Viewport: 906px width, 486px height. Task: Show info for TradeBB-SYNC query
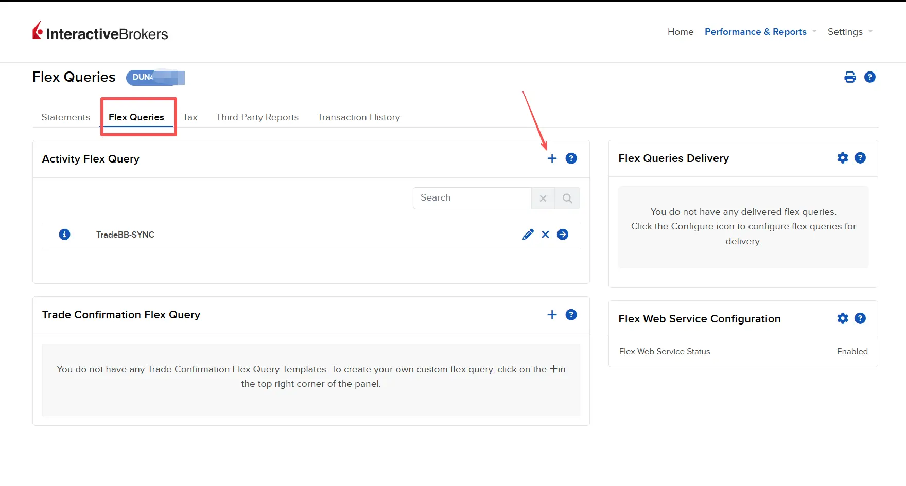click(x=64, y=235)
